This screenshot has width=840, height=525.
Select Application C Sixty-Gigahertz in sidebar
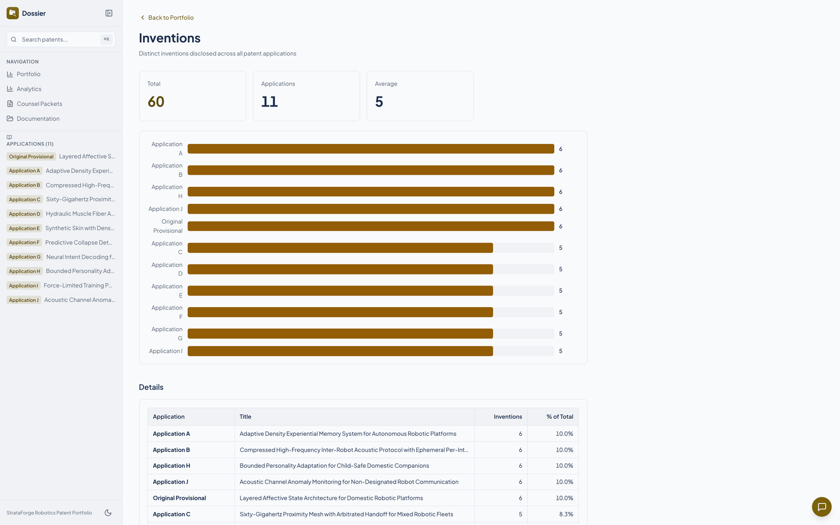click(61, 199)
